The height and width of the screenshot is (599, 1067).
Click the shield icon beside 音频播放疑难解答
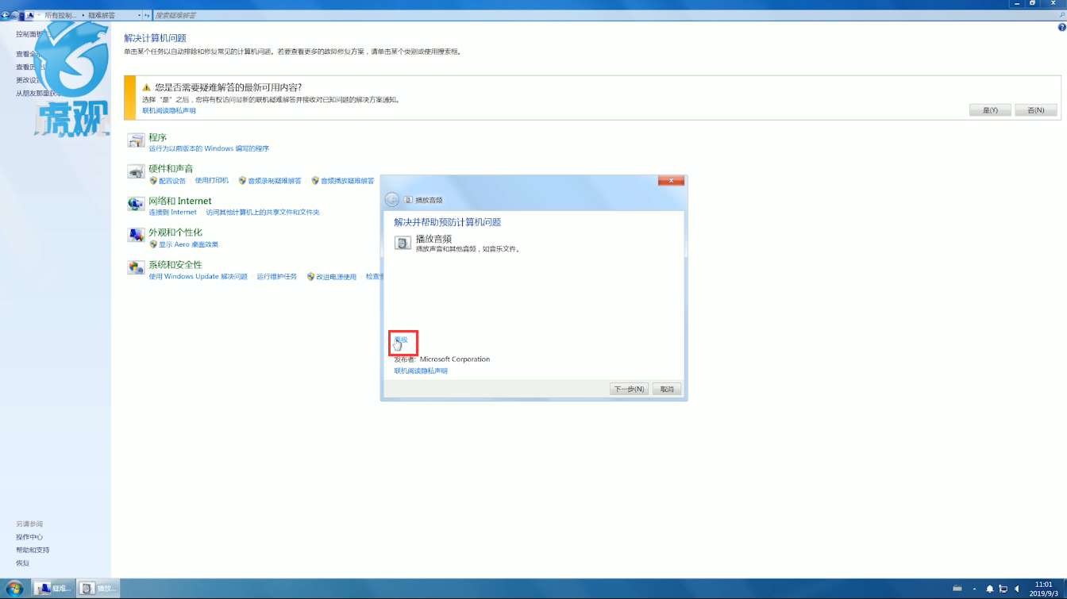coord(315,181)
